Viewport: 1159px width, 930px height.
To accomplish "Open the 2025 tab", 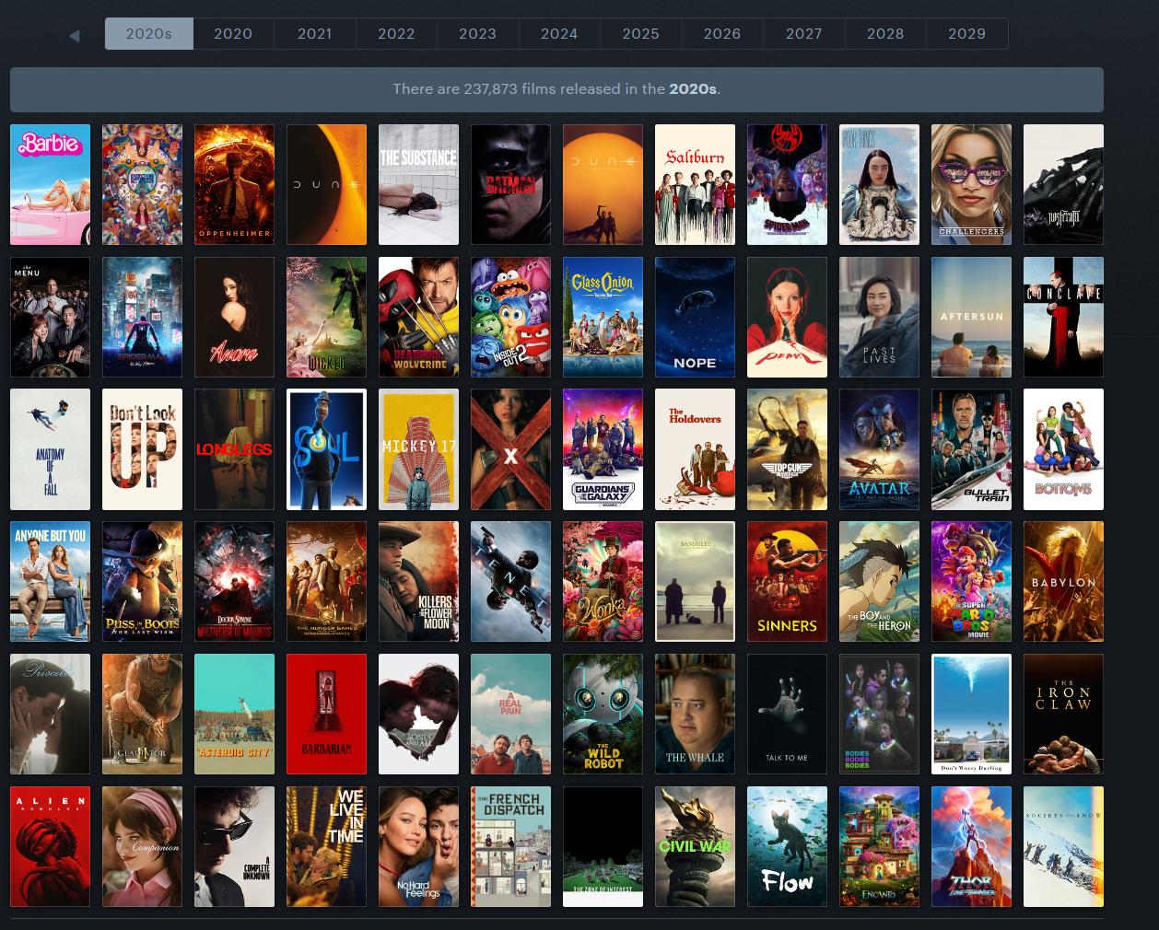I will coord(640,33).
